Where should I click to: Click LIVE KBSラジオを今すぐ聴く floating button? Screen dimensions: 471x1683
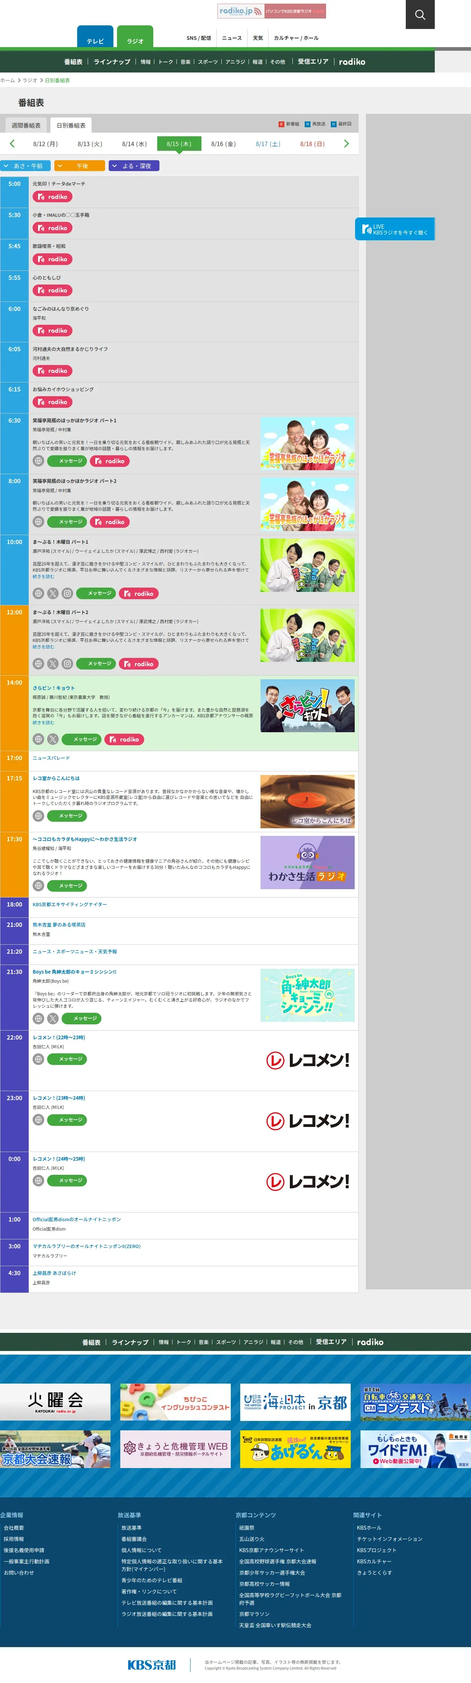click(x=395, y=229)
